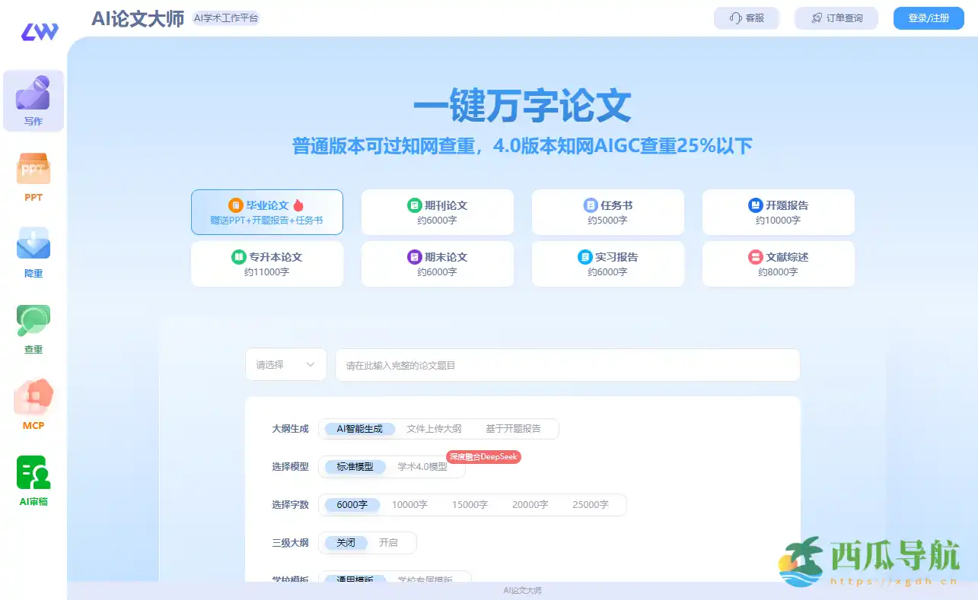Open the 降重 (reduce duplication) tool

(x=33, y=251)
